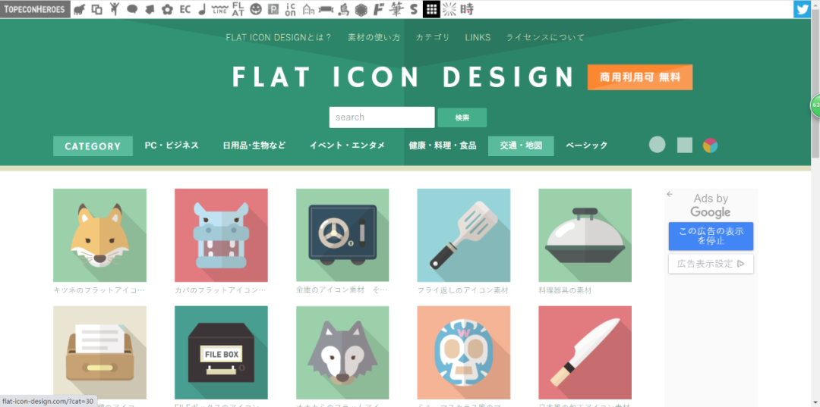Click the hippo silhouette icon in top bar
The height and width of the screenshot is (407, 820).
coord(80,9)
